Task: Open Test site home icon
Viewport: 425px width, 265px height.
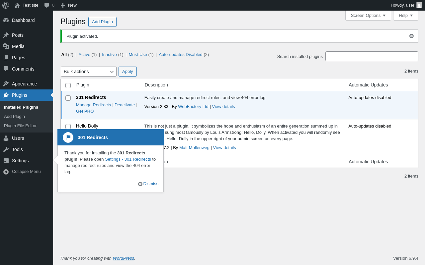Action: tap(17, 5)
